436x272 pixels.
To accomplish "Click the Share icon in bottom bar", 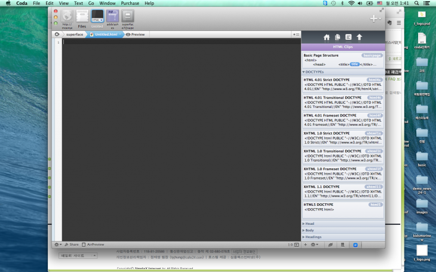I will click(x=71, y=244).
